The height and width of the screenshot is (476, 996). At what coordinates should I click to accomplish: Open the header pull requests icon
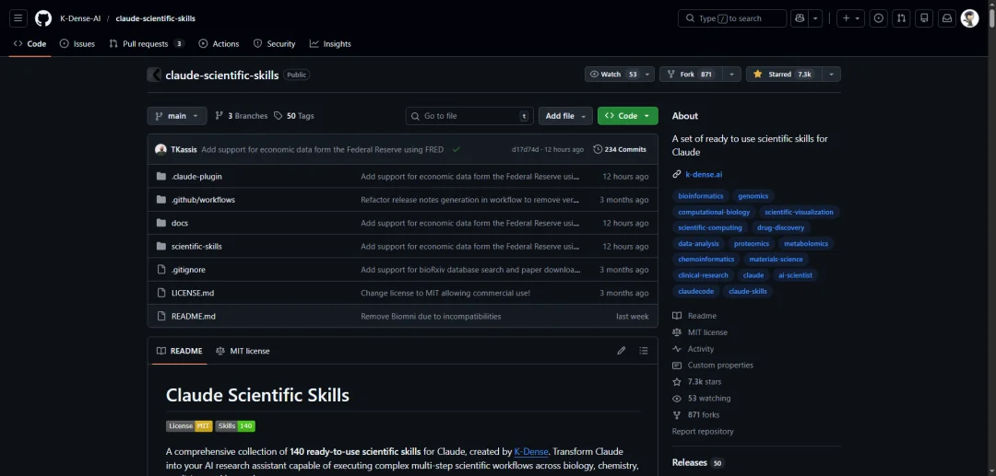[901, 18]
